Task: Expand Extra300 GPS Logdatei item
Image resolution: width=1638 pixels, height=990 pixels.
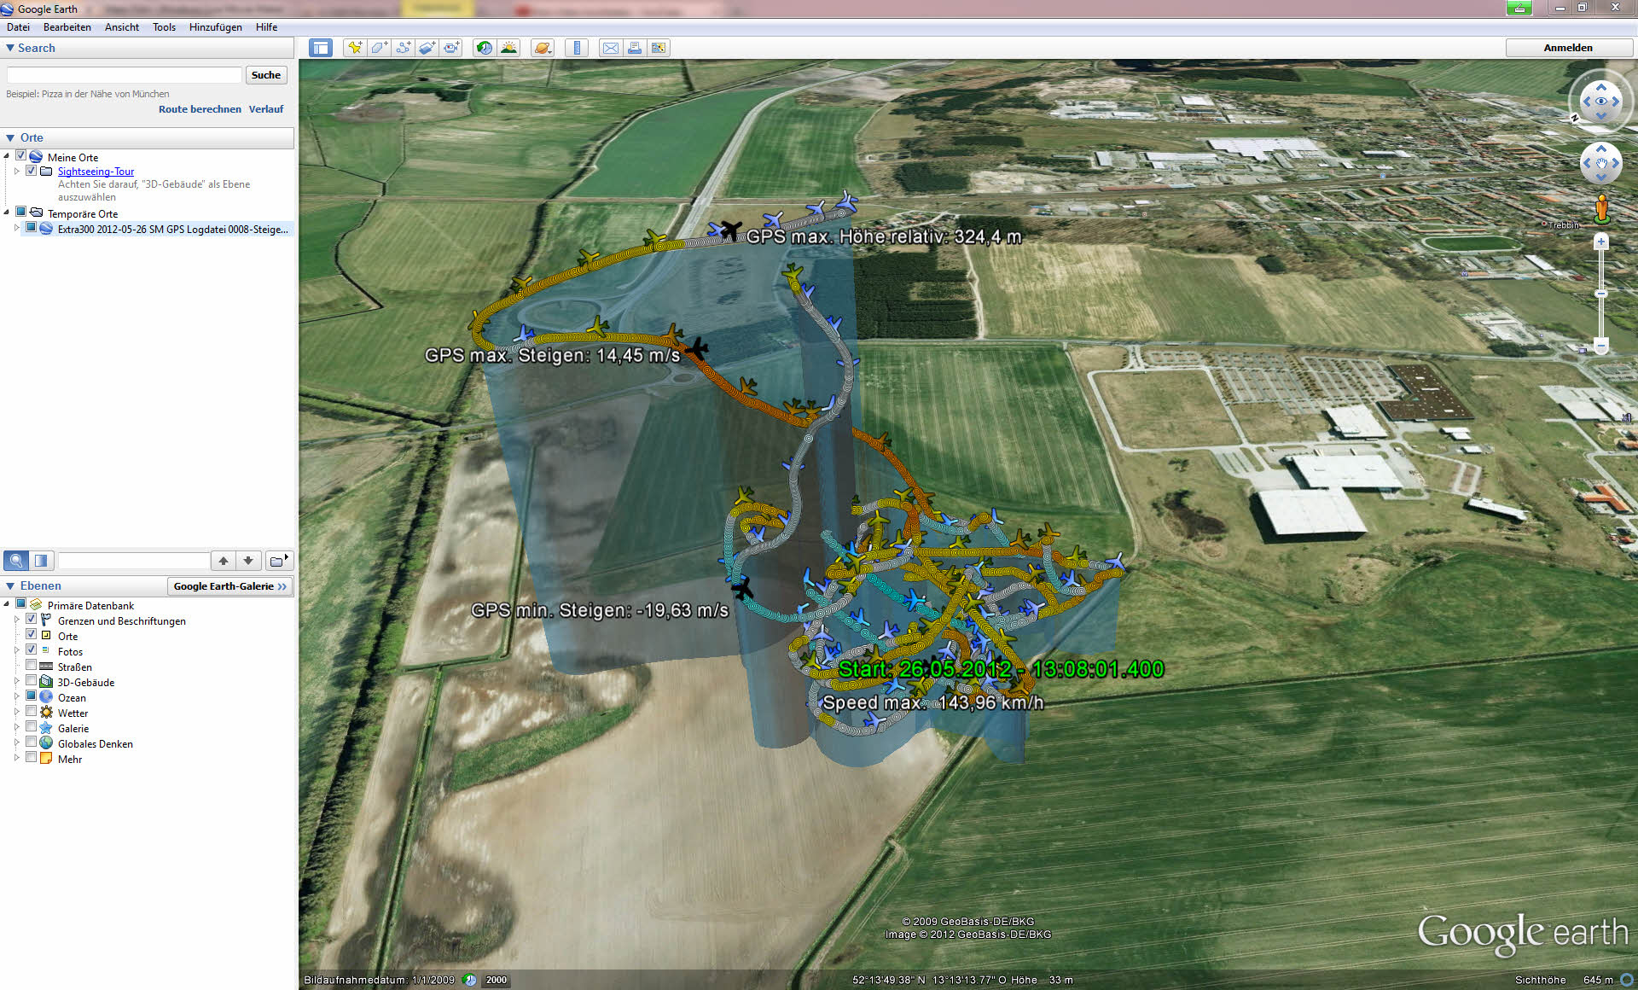Action: pyautogui.click(x=17, y=228)
